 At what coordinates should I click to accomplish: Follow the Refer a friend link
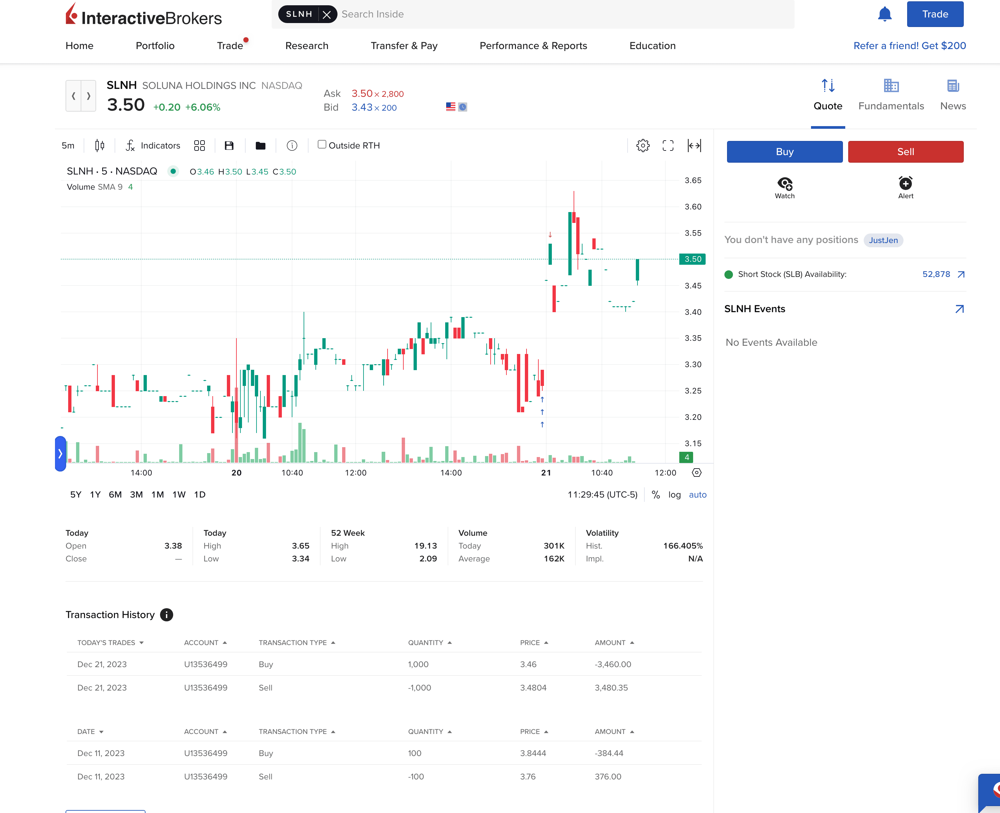pyautogui.click(x=909, y=46)
